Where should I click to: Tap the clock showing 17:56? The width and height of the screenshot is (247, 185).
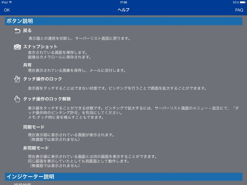pos(123,2)
